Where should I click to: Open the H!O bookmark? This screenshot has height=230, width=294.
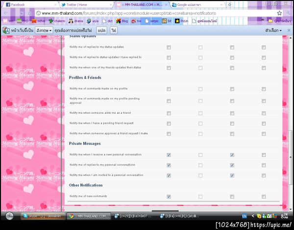(x=23, y=21)
